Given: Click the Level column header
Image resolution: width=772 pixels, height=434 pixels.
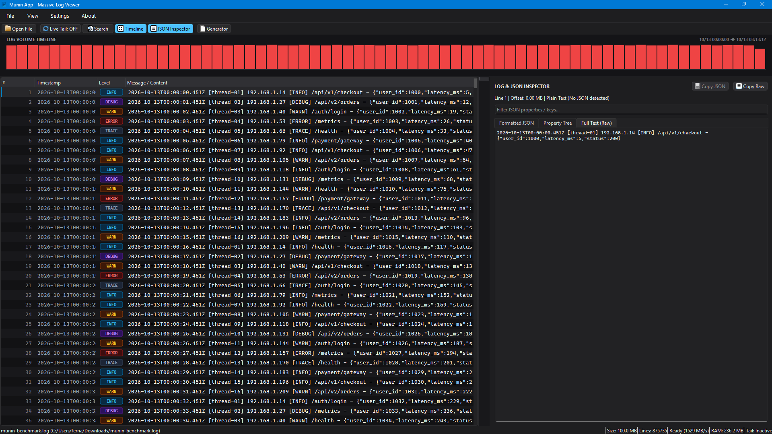Looking at the screenshot, I should tap(111, 83).
